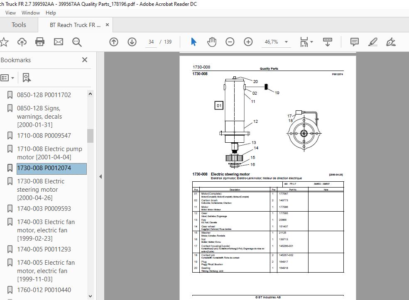Open the View menu
The height and width of the screenshot is (300, 409).
coord(10,13)
